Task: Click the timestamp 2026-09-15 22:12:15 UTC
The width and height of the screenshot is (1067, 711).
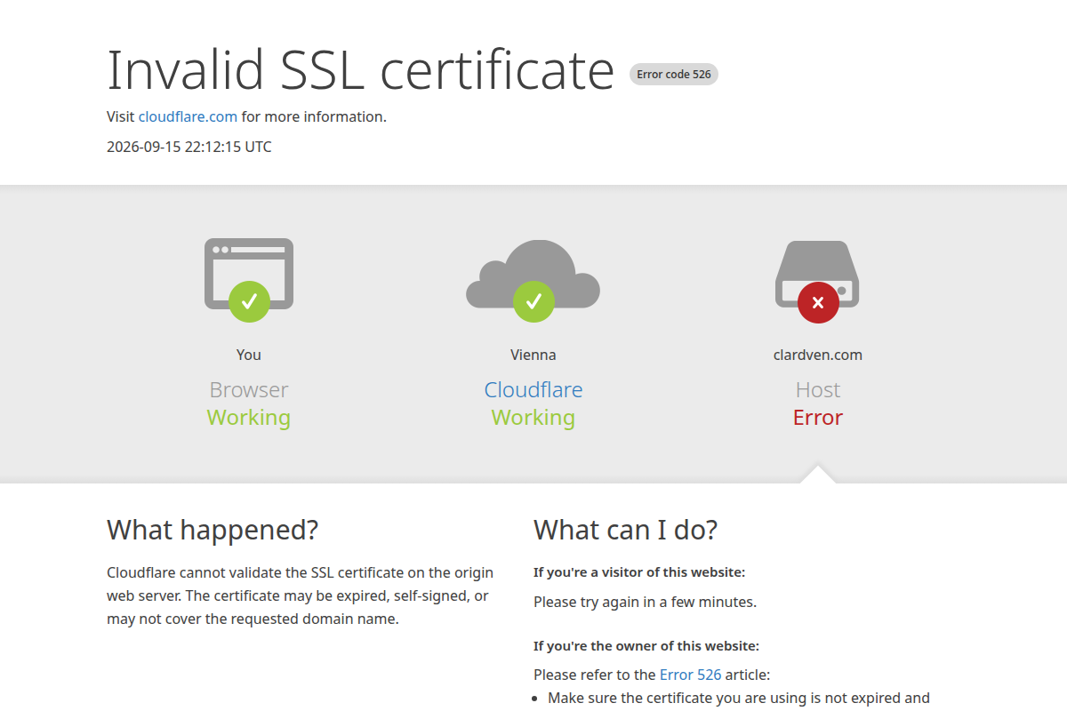Action: [x=189, y=147]
